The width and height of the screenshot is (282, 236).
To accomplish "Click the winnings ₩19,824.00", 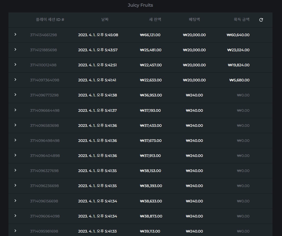I will 239,65.
